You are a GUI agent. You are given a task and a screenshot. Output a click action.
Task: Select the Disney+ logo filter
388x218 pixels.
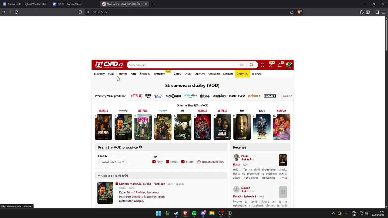pyautogui.click(x=158, y=96)
